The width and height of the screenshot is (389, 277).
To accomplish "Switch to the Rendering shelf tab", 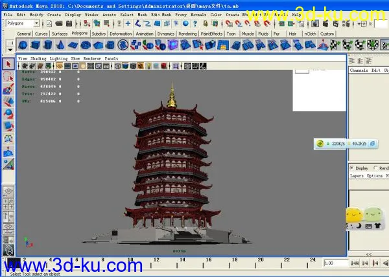I will 187,34.
